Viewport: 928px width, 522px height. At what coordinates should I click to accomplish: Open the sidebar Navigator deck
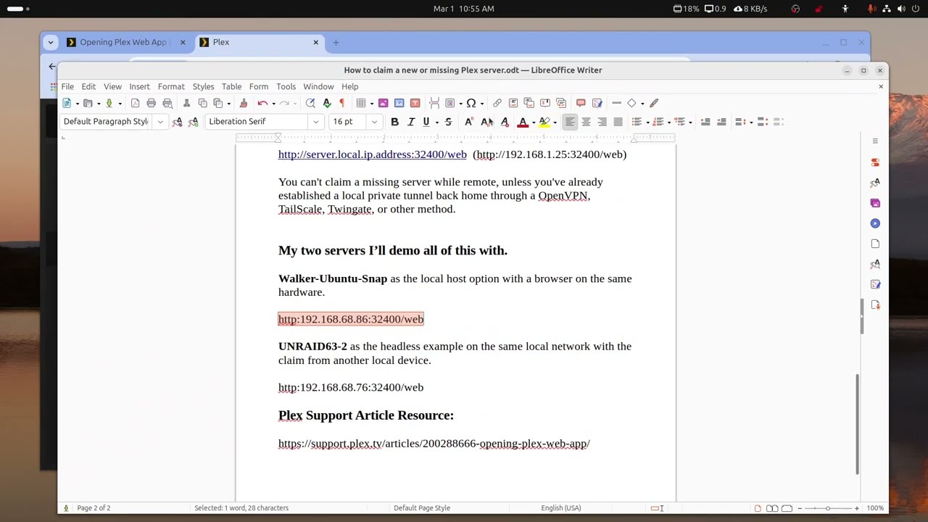[x=875, y=223]
